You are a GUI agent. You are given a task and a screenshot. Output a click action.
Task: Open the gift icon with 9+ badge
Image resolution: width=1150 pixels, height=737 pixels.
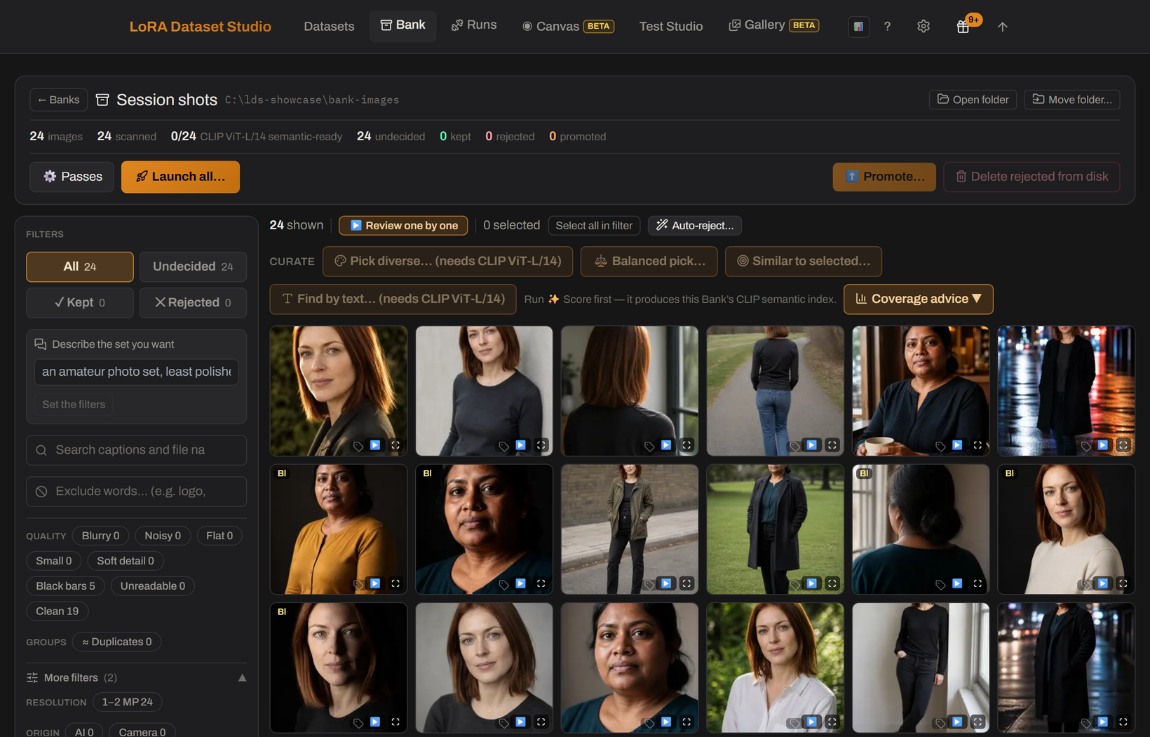(963, 27)
